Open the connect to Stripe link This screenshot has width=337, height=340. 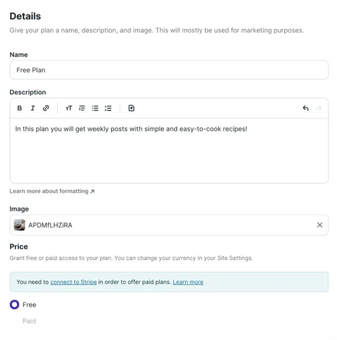click(x=73, y=282)
